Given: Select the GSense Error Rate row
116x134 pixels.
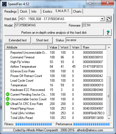Looking at the screenshot, I should [x=56, y=71].
